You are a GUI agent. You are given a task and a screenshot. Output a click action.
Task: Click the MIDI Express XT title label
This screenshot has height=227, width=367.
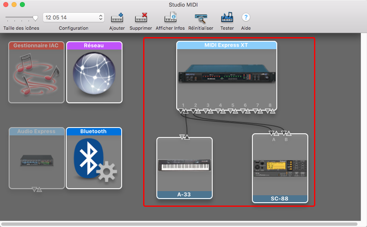tap(226, 45)
